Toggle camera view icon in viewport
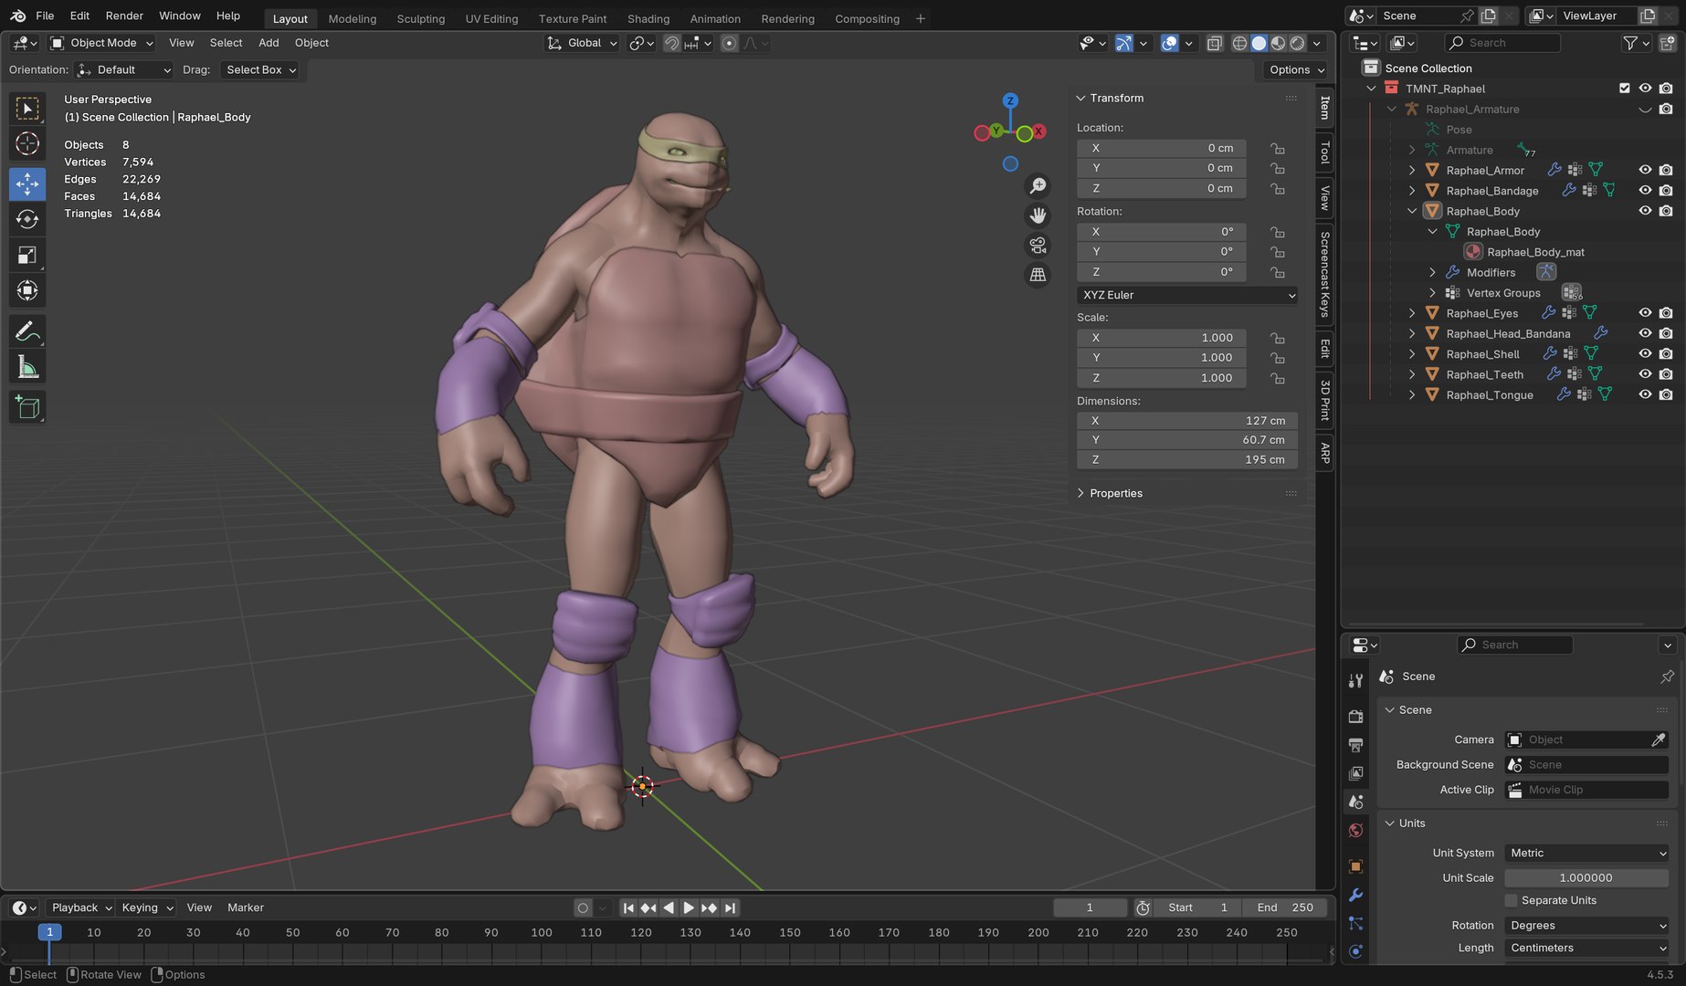Viewport: 1686px width, 986px height. tap(1038, 245)
